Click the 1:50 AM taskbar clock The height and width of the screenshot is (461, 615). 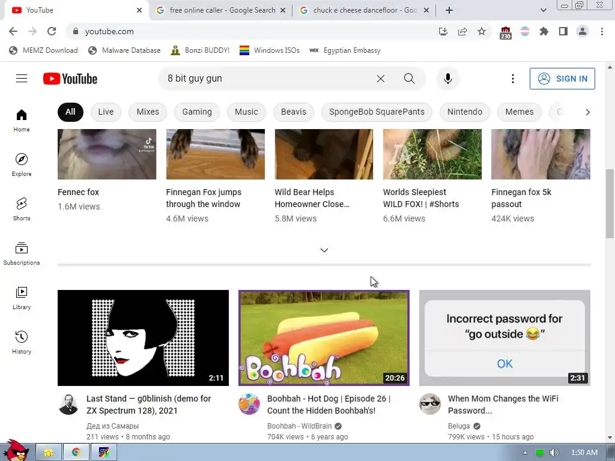click(x=584, y=453)
